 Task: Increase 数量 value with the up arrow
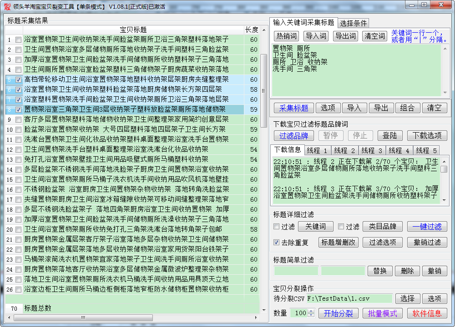311,311
